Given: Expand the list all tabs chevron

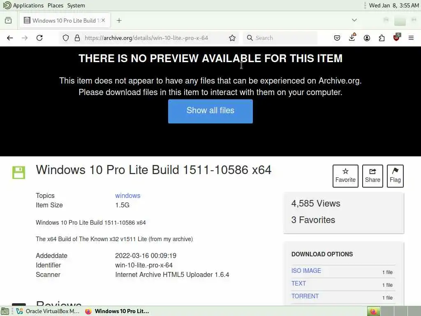Looking at the screenshot, I should pyautogui.click(x=354, y=20).
